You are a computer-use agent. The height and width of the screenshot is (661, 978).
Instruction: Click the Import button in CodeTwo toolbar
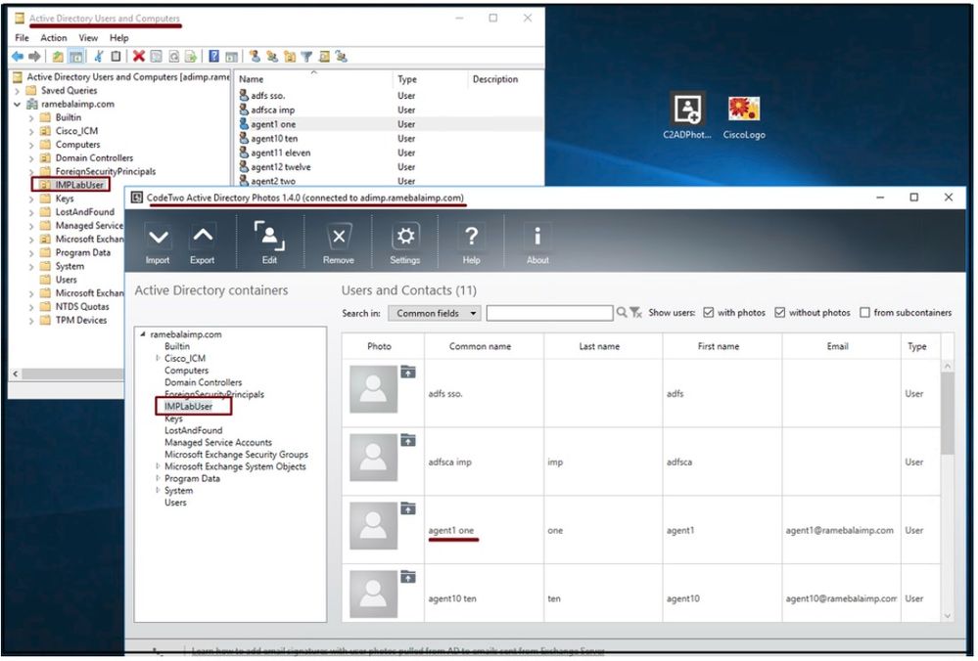pyautogui.click(x=158, y=243)
